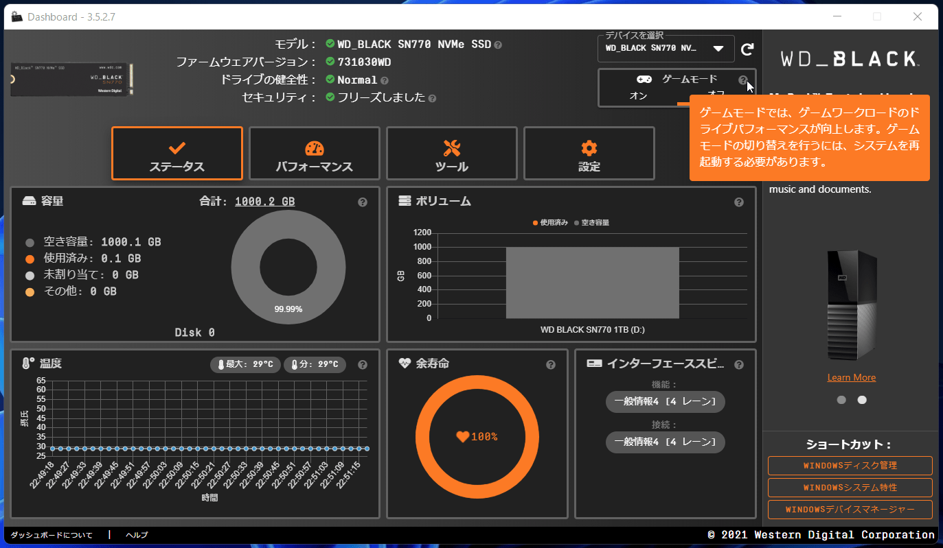
Task: Click the orange 使用済み legend dot in 容量
Action: (x=30, y=259)
